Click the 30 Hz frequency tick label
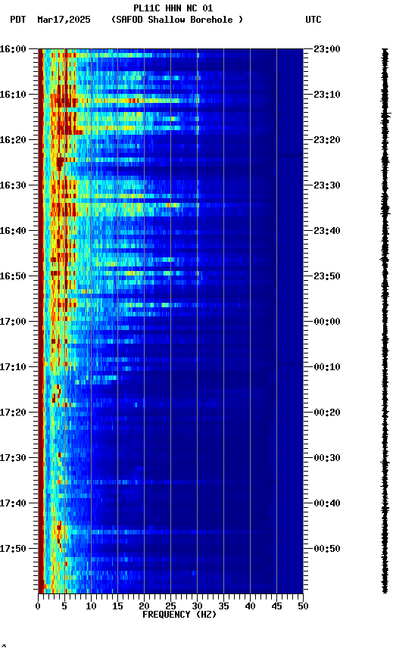The image size is (418, 654). point(197,606)
